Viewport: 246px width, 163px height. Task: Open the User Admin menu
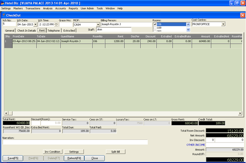pyautogui.click(x=87, y=9)
